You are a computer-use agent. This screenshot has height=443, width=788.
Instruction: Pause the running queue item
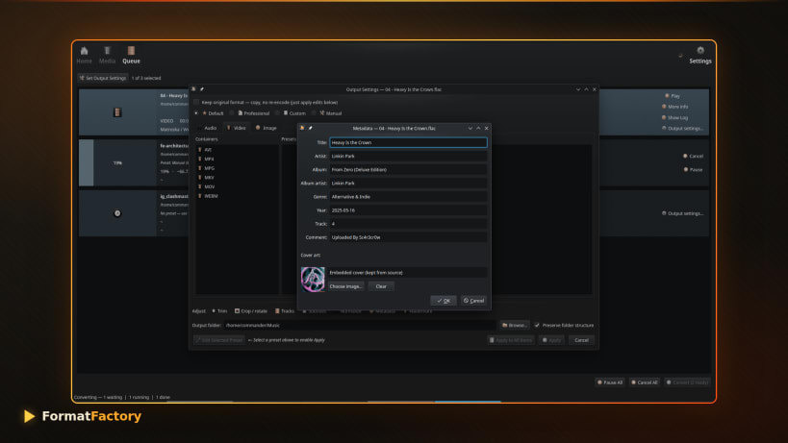pyautogui.click(x=693, y=169)
